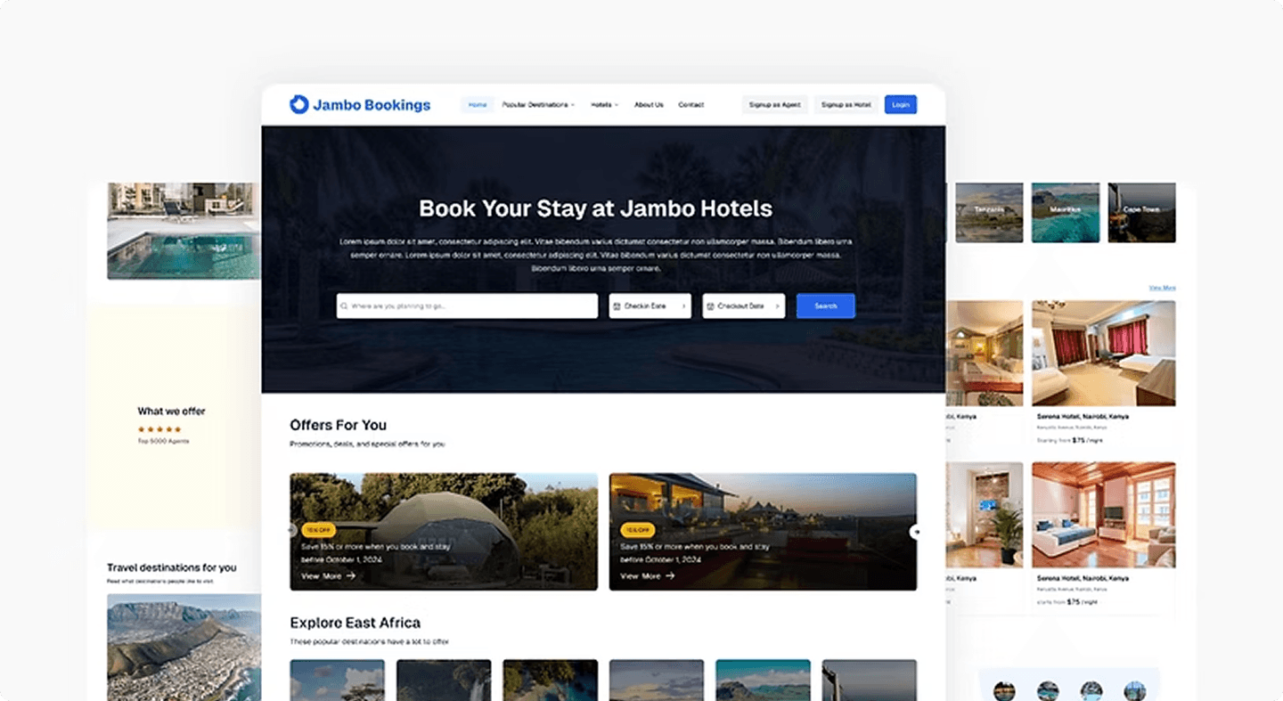The image size is (1283, 701).
Task: Click the View More arrow on the lodge terrace offer
Action: (670, 576)
